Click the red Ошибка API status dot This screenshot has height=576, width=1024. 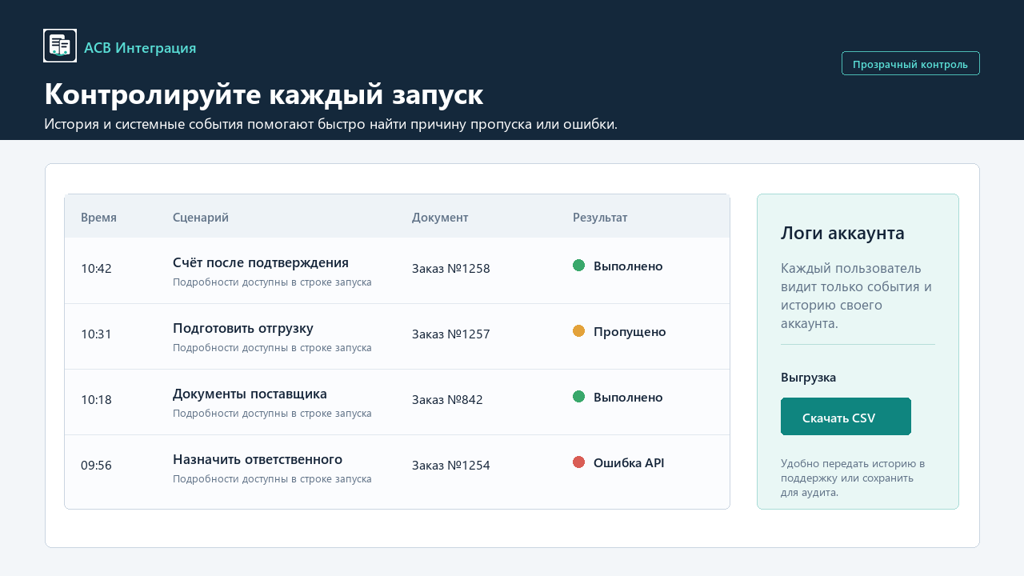pyautogui.click(x=579, y=462)
